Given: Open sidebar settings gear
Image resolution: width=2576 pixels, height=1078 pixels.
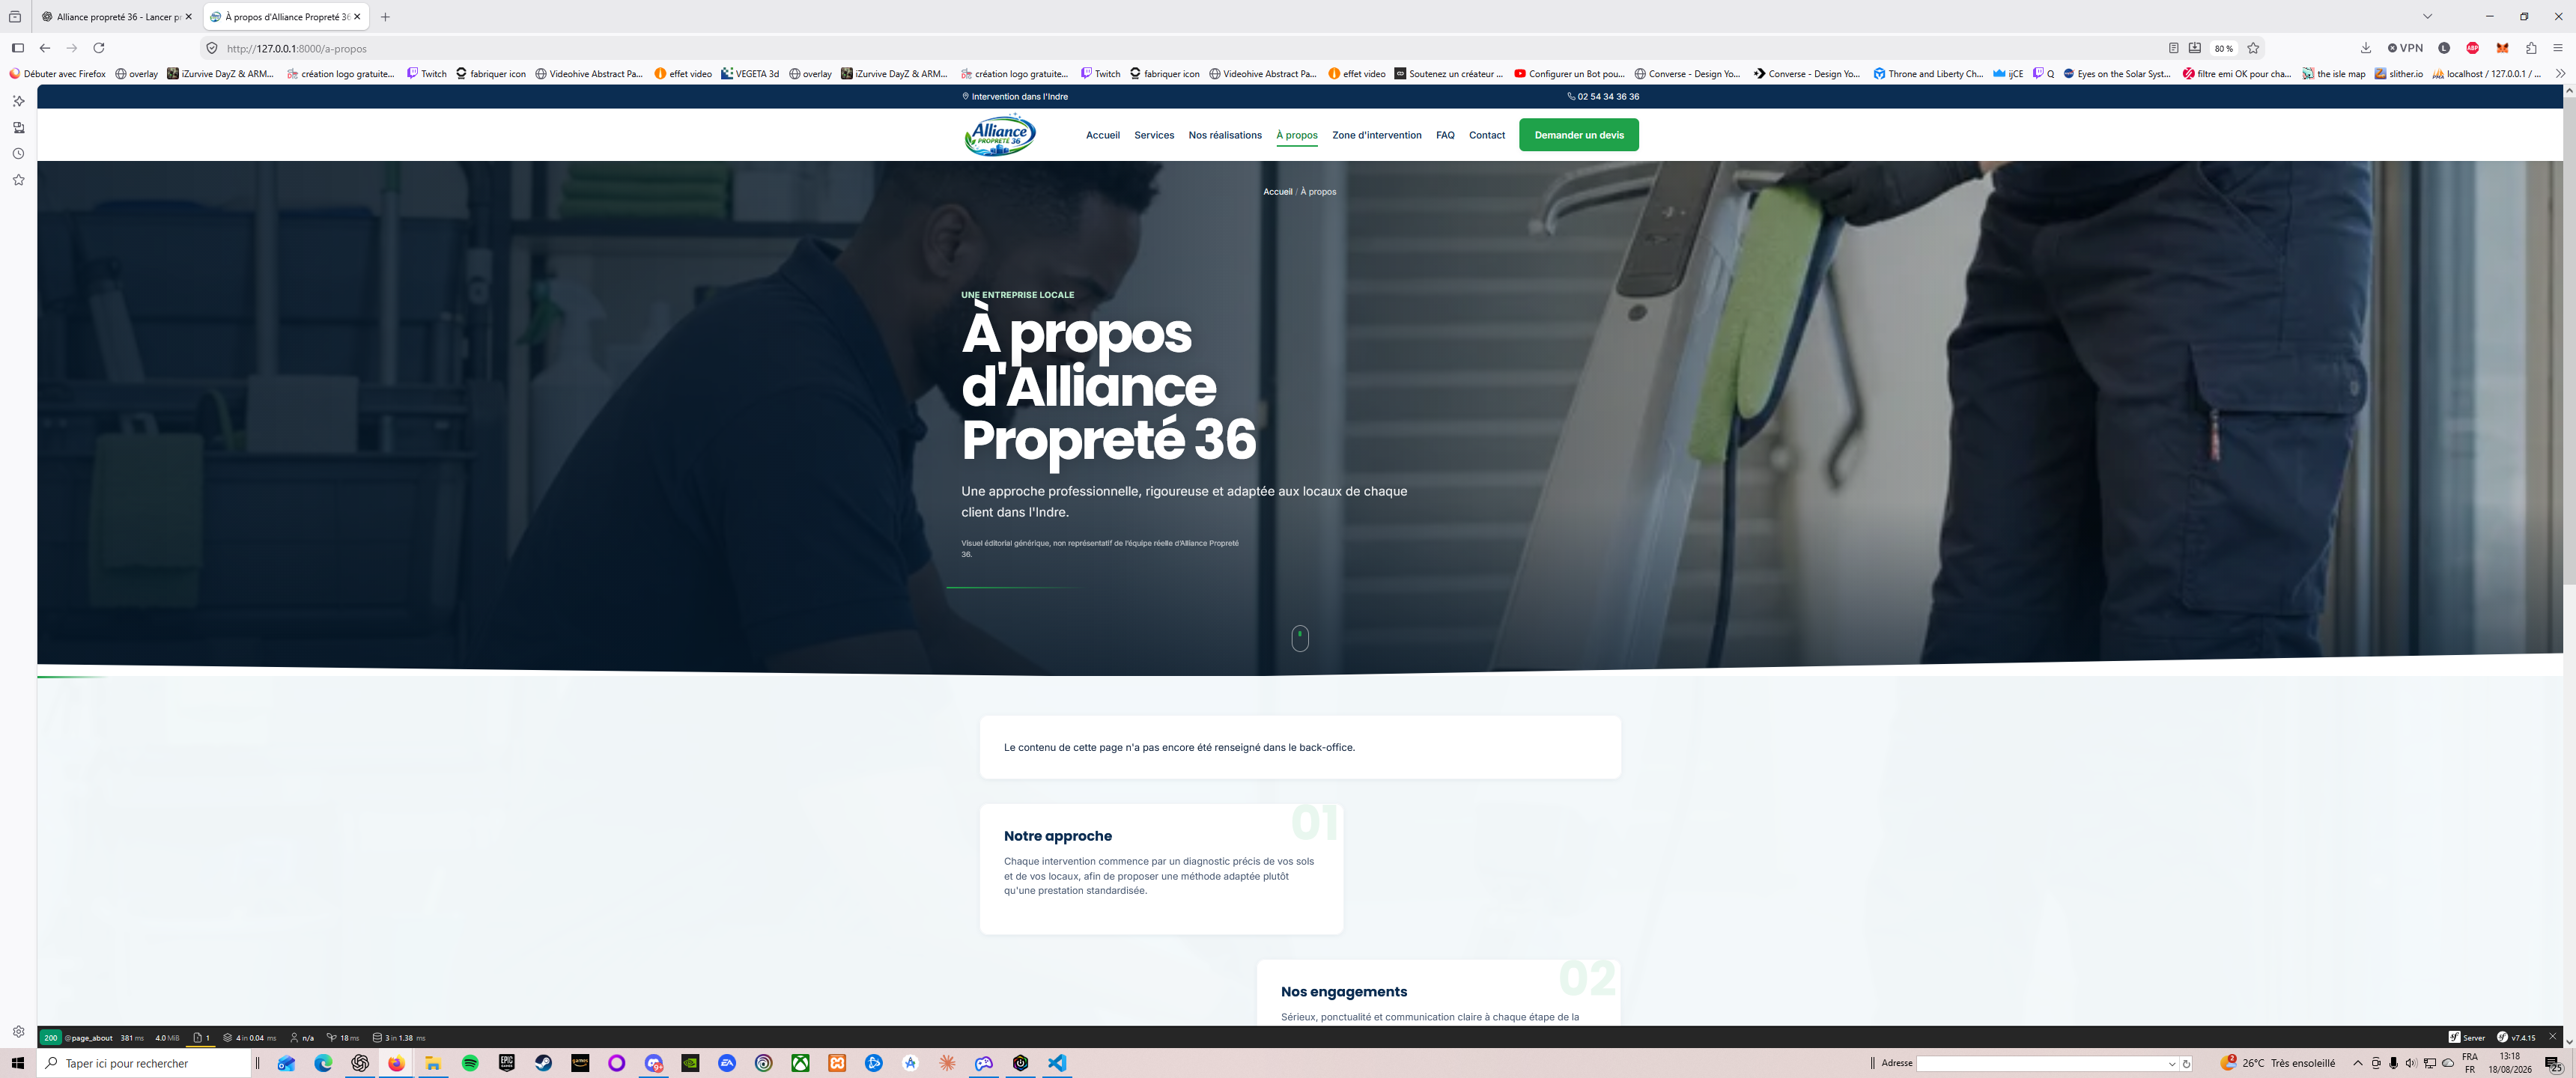Looking at the screenshot, I should point(18,1032).
